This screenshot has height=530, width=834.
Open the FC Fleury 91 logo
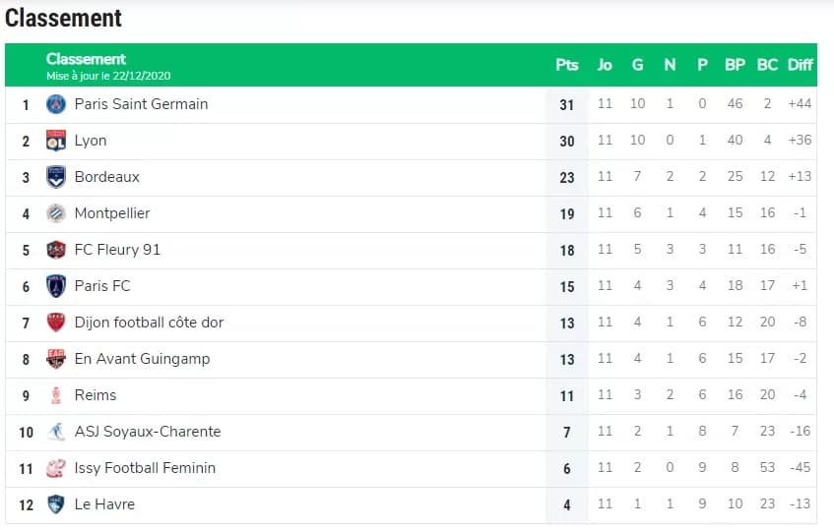[x=56, y=250]
